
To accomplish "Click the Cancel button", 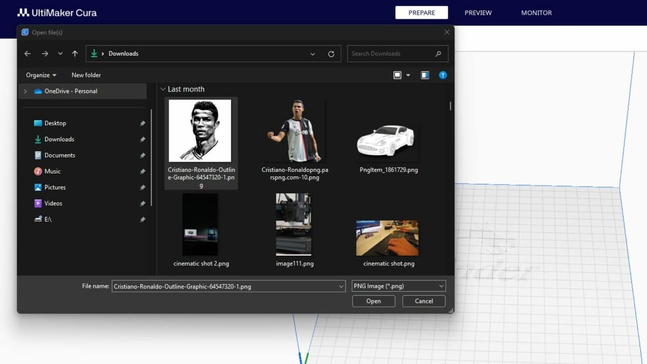I will click(x=424, y=301).
